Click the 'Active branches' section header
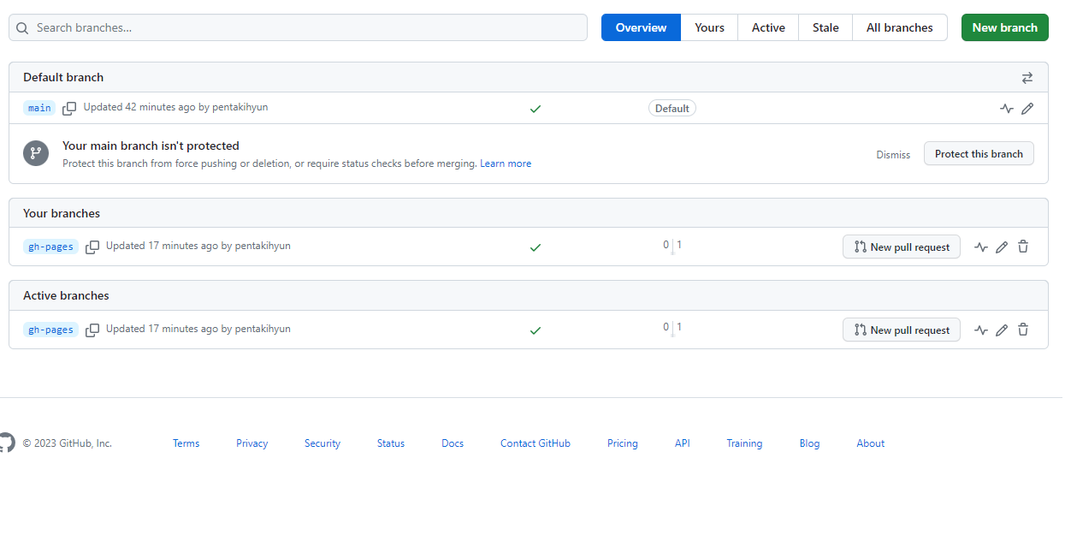 (66, 295)
